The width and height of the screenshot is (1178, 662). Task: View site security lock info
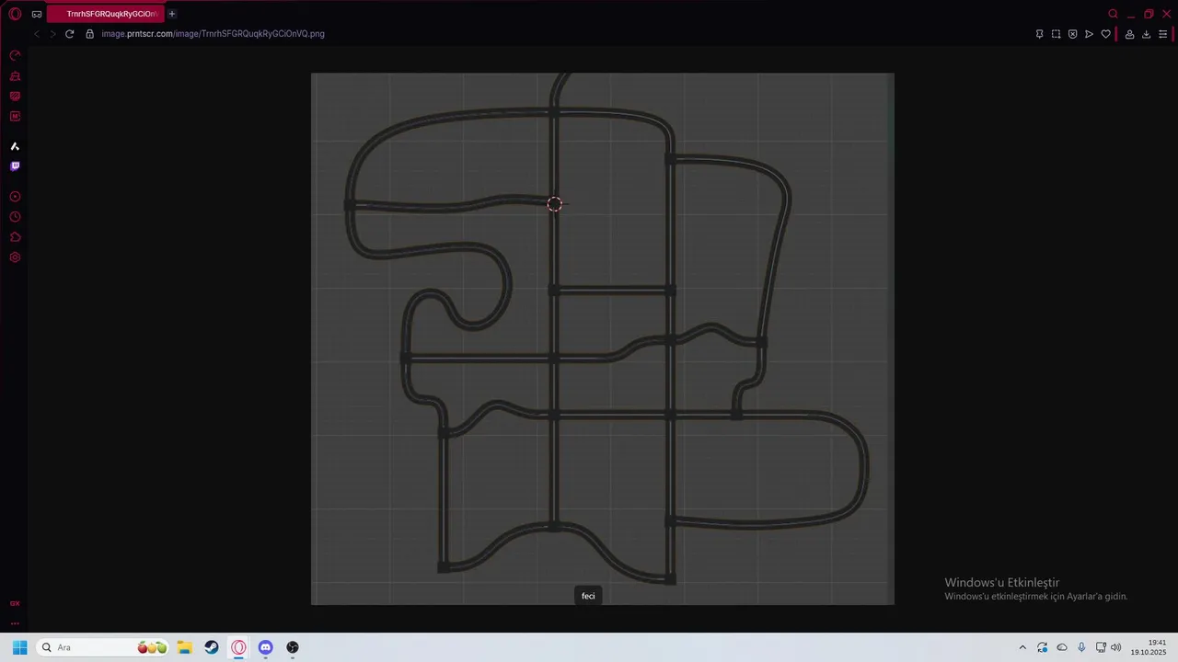(90, 34)
